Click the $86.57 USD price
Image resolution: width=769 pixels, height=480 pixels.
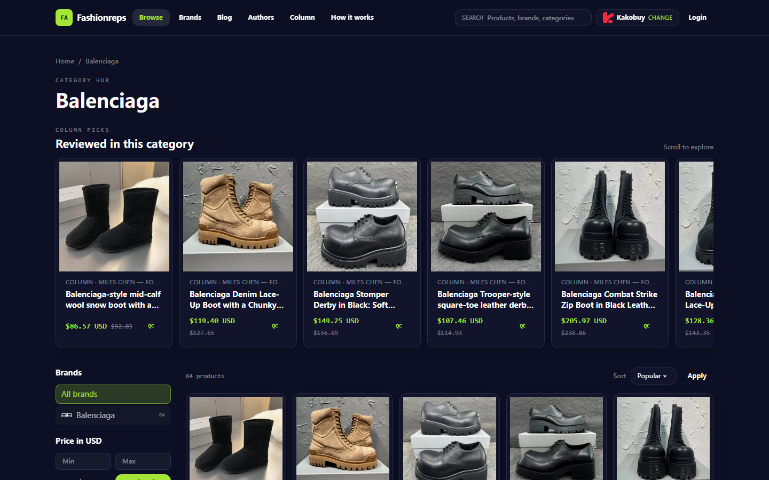point(87,326)
